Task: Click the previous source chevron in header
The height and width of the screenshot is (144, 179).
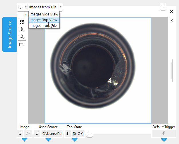Action: tap(25, 7)
